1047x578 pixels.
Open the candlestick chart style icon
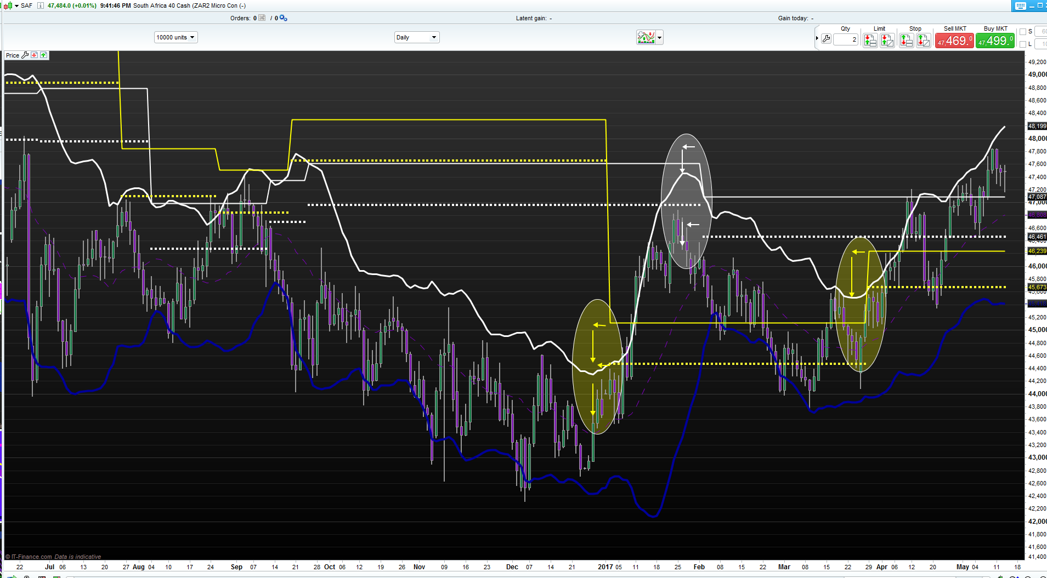tap(8, 5)
